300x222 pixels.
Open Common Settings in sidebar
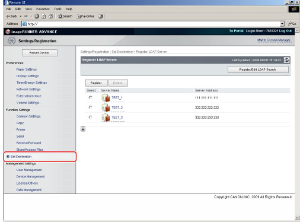coord(28,116)
